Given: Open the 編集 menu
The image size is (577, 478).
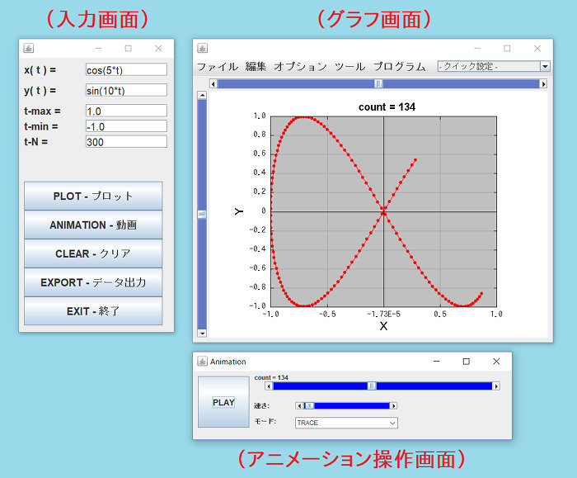Looking at the screenshot, I should [x=256, y=67].
